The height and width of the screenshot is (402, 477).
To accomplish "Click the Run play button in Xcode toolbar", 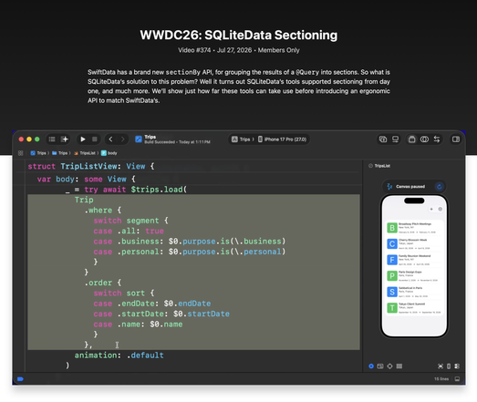I will pyautogui.click(x=83, y=139).
